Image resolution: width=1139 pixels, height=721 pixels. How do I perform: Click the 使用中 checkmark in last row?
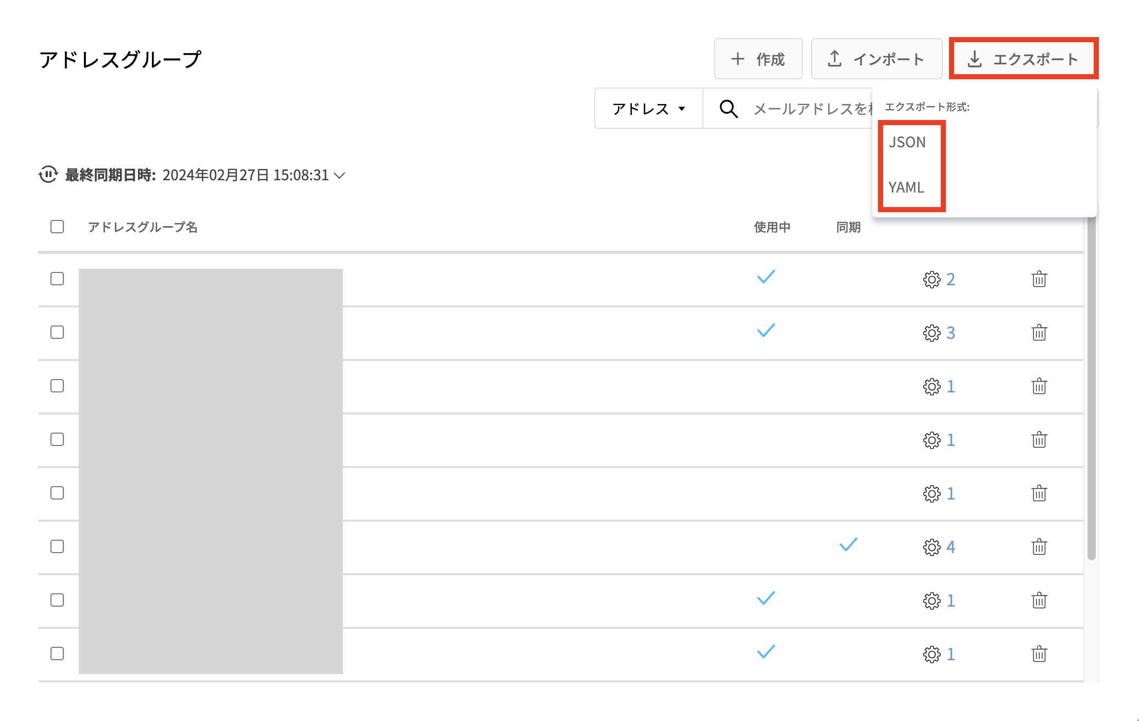tap(766, 651)
